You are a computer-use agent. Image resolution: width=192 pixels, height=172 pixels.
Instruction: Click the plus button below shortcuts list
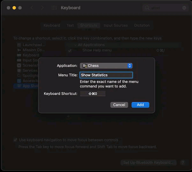[68, 117]
